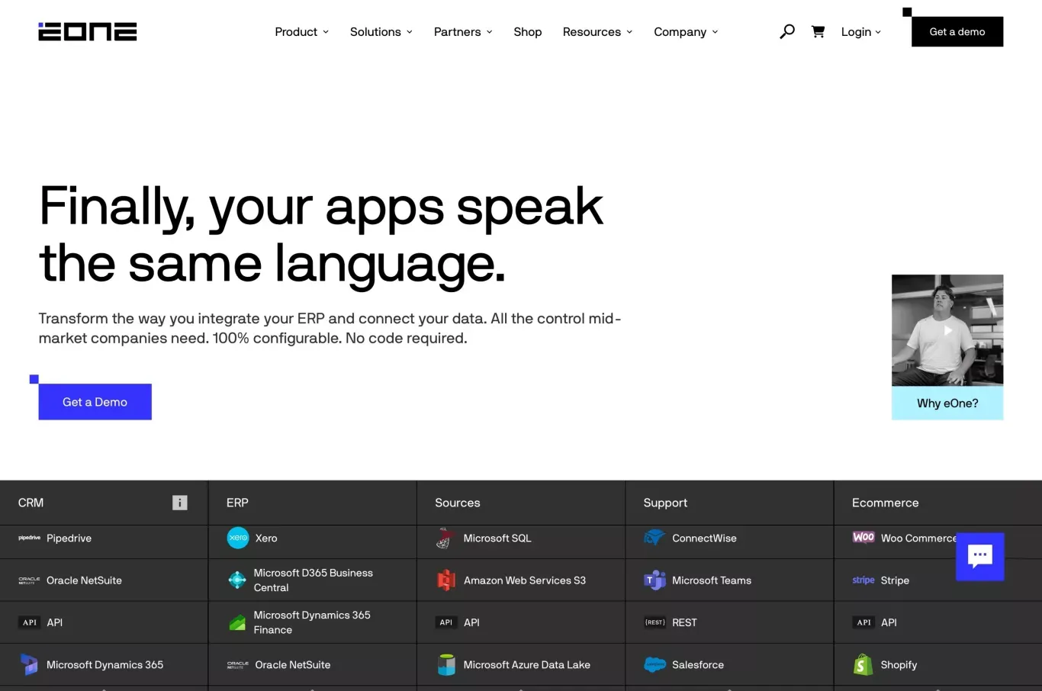1042x691 pixels.
Task: Click the Amazon Web Services S3 icon
Action: [x=446, y=580]
